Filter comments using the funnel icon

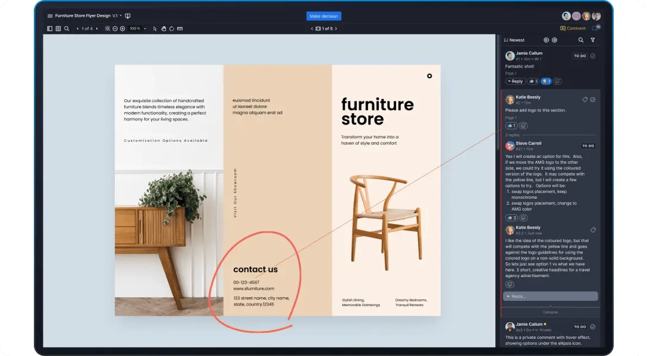point(592,40)
